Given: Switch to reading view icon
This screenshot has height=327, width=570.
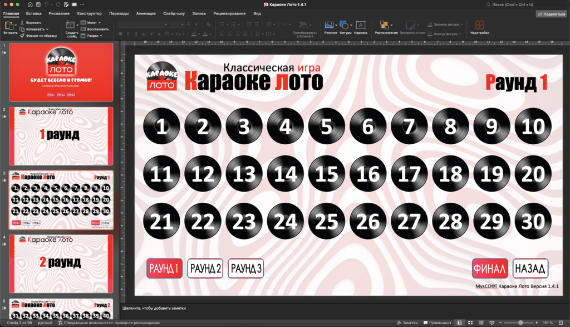Looking at the screenshot, I should 481,323.
